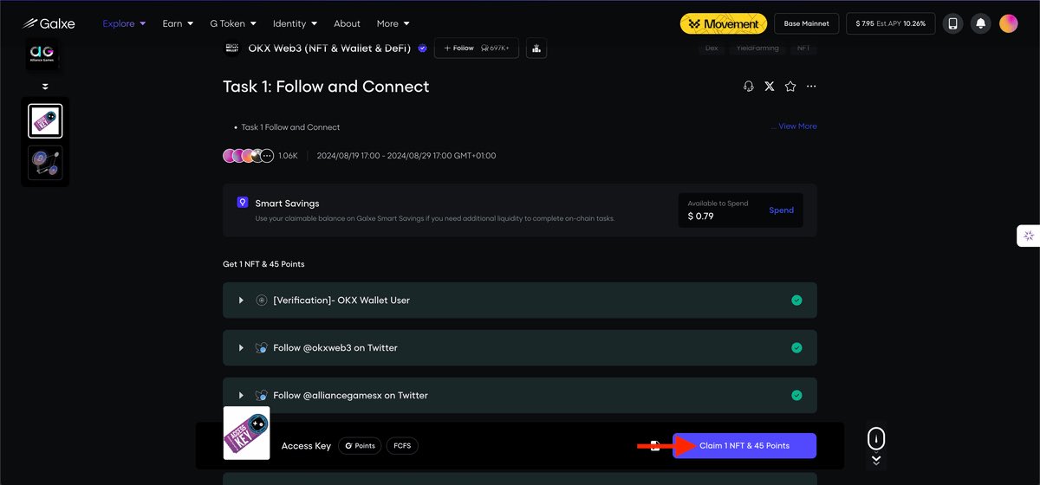Click the info icon in the floating pill
1040x485 pixels.
[876, 437]
